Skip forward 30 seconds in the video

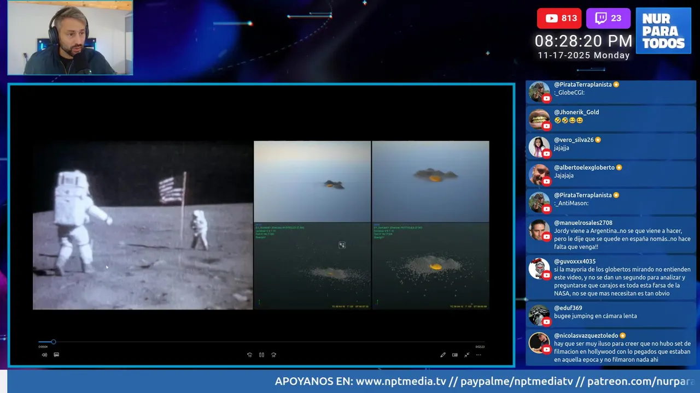tap(273, 355)
